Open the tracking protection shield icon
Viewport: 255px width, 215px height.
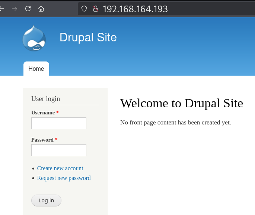point(84,9)
